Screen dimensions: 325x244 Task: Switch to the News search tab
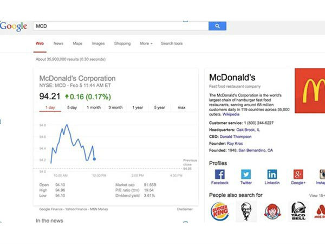click(58, 43)
